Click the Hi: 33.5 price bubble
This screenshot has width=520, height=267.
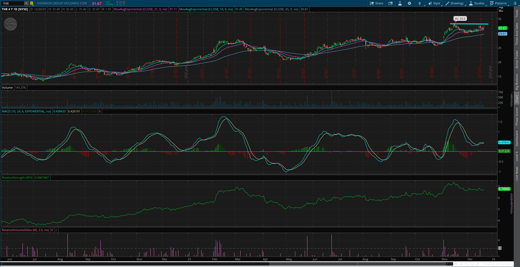point(460,19)
